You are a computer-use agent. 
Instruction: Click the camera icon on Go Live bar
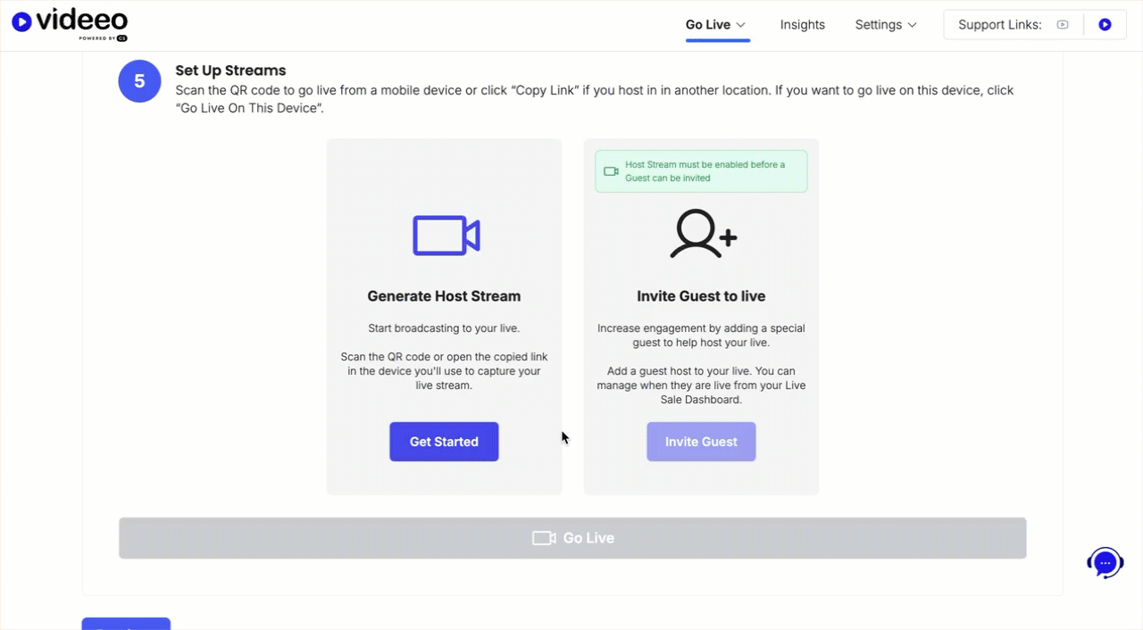(544, 538)
